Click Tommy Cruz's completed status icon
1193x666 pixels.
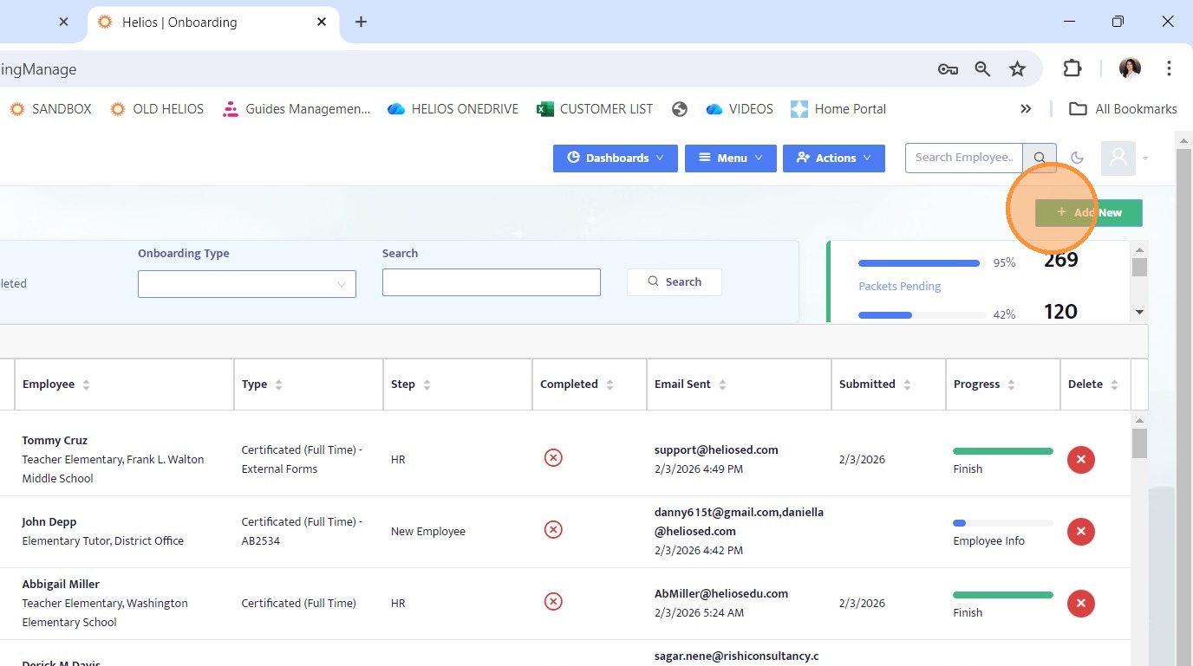click(x=553, y=457)
